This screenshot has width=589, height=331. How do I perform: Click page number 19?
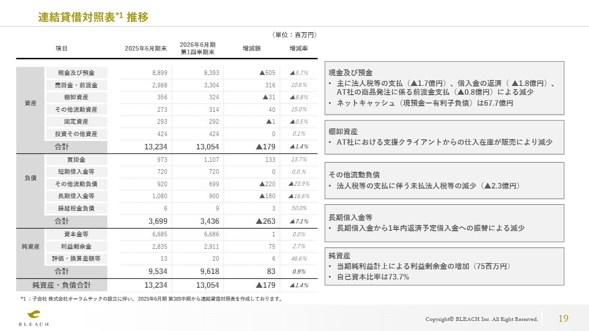coord(563,319)
